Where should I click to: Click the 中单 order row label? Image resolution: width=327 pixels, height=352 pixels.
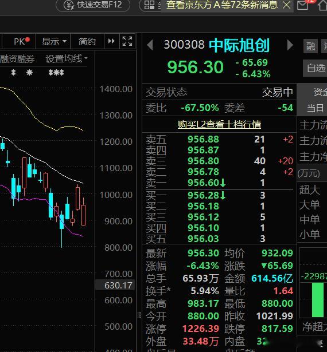click(x=309, y=219)
